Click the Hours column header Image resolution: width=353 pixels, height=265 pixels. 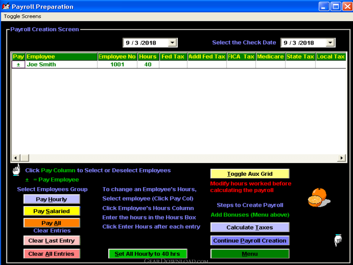pos(148,57)
